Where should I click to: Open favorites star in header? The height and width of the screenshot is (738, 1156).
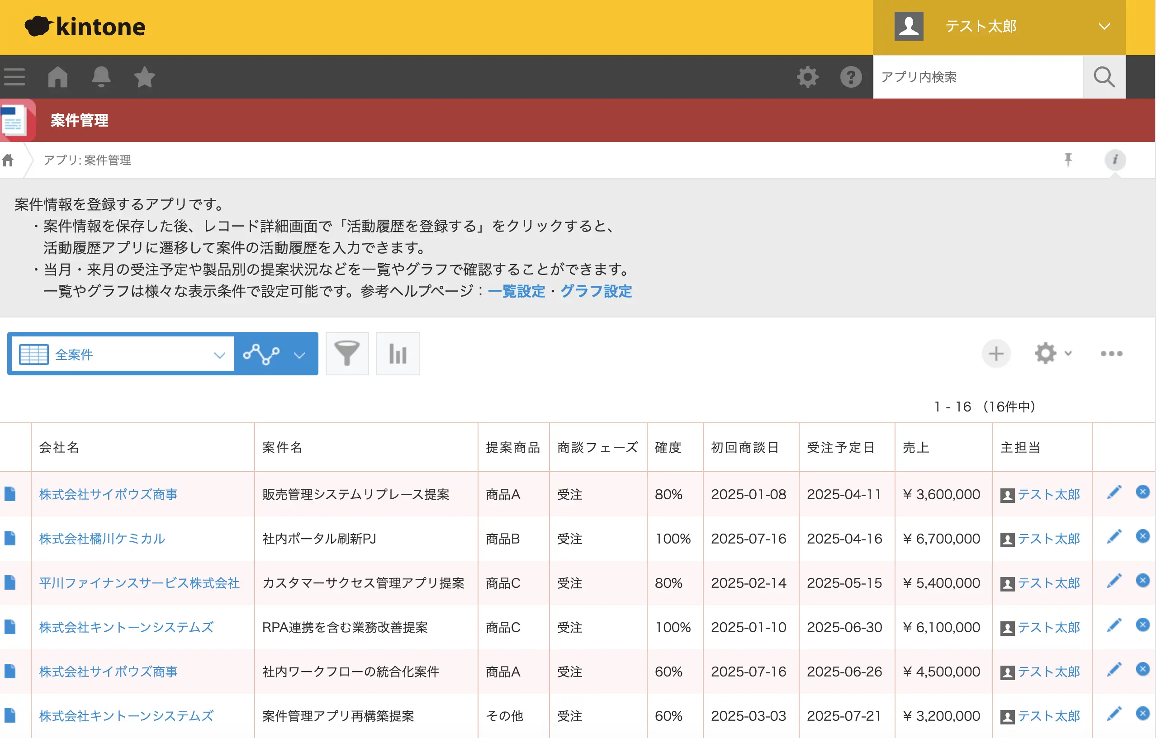[x=145, y=77]
